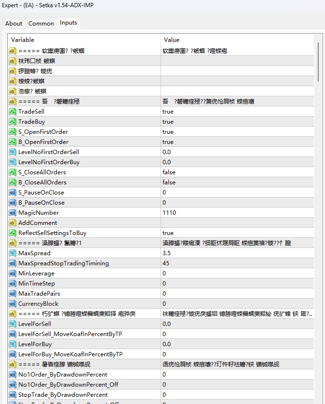Click the MinLeverage integer icon
325x404 pixels.
point(13,274)
